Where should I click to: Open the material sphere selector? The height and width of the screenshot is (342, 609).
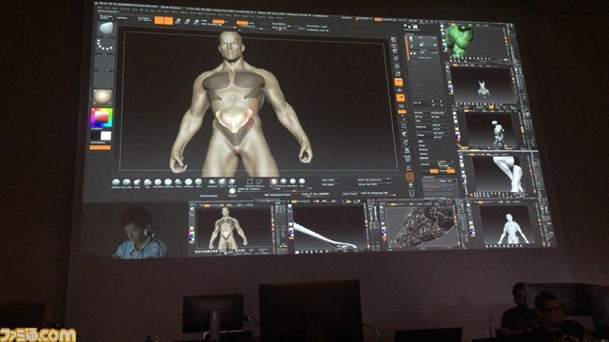click(x=102, y=97)
